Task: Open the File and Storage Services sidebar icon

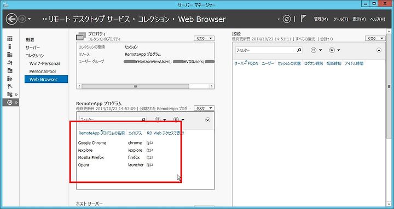Action: 10,94
